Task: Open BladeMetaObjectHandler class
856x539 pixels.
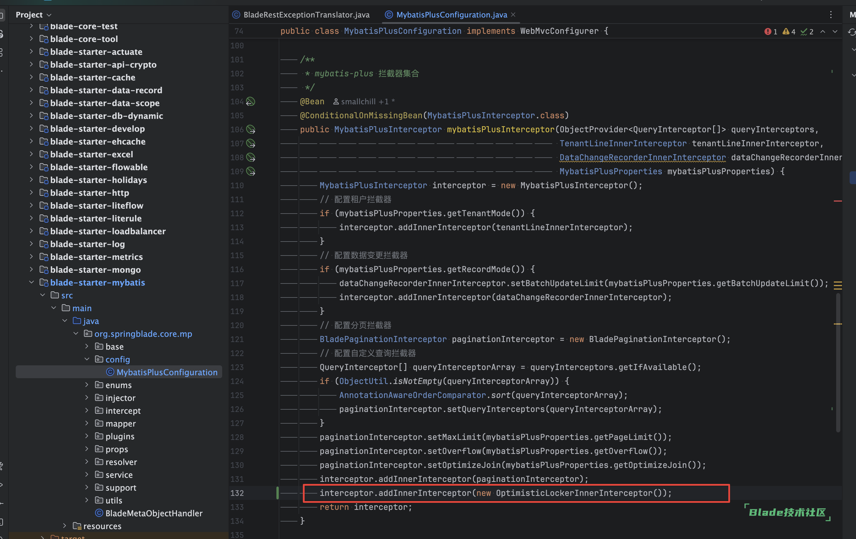Action: tap(154, 513)
